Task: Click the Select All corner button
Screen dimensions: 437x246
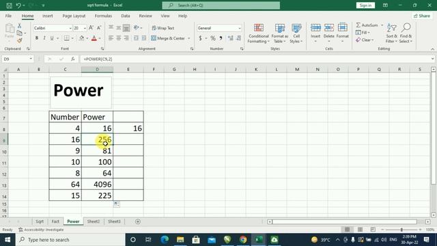Action: coord(4,70)
